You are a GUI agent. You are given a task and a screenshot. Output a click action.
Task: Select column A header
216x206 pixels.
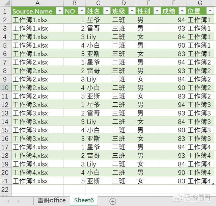pyautogui.click(x=37, y=3)
